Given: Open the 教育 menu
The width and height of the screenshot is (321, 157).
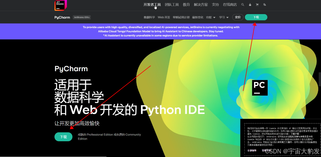Looking at the screenshot, I should pyautogui.click(x=186, y=5).
